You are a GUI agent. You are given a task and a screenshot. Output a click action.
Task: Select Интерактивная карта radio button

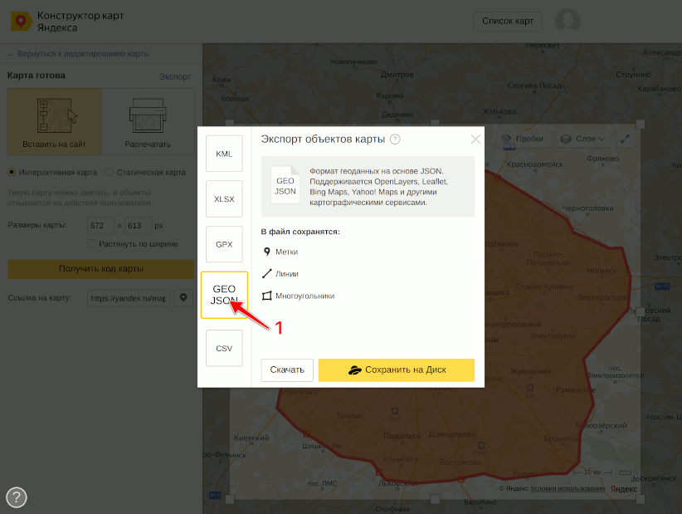tap(12, 173)
